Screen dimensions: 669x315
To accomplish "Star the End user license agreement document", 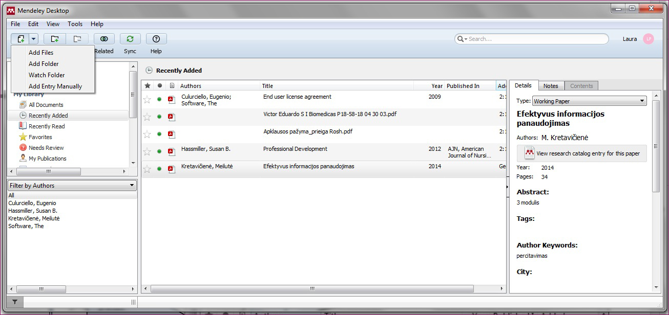I will tap(148, 99).
